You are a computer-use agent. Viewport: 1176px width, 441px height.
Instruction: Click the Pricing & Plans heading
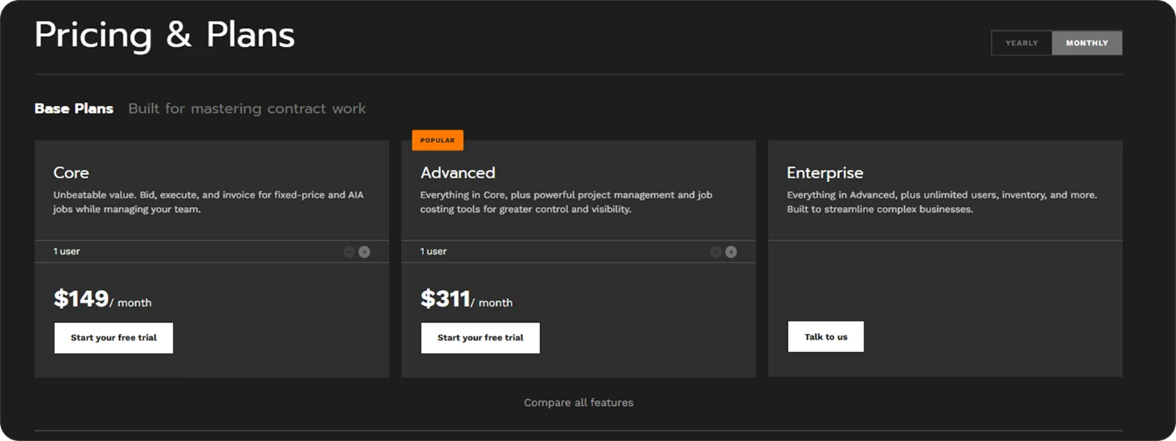pyautogui.click(x=165, y=35)
